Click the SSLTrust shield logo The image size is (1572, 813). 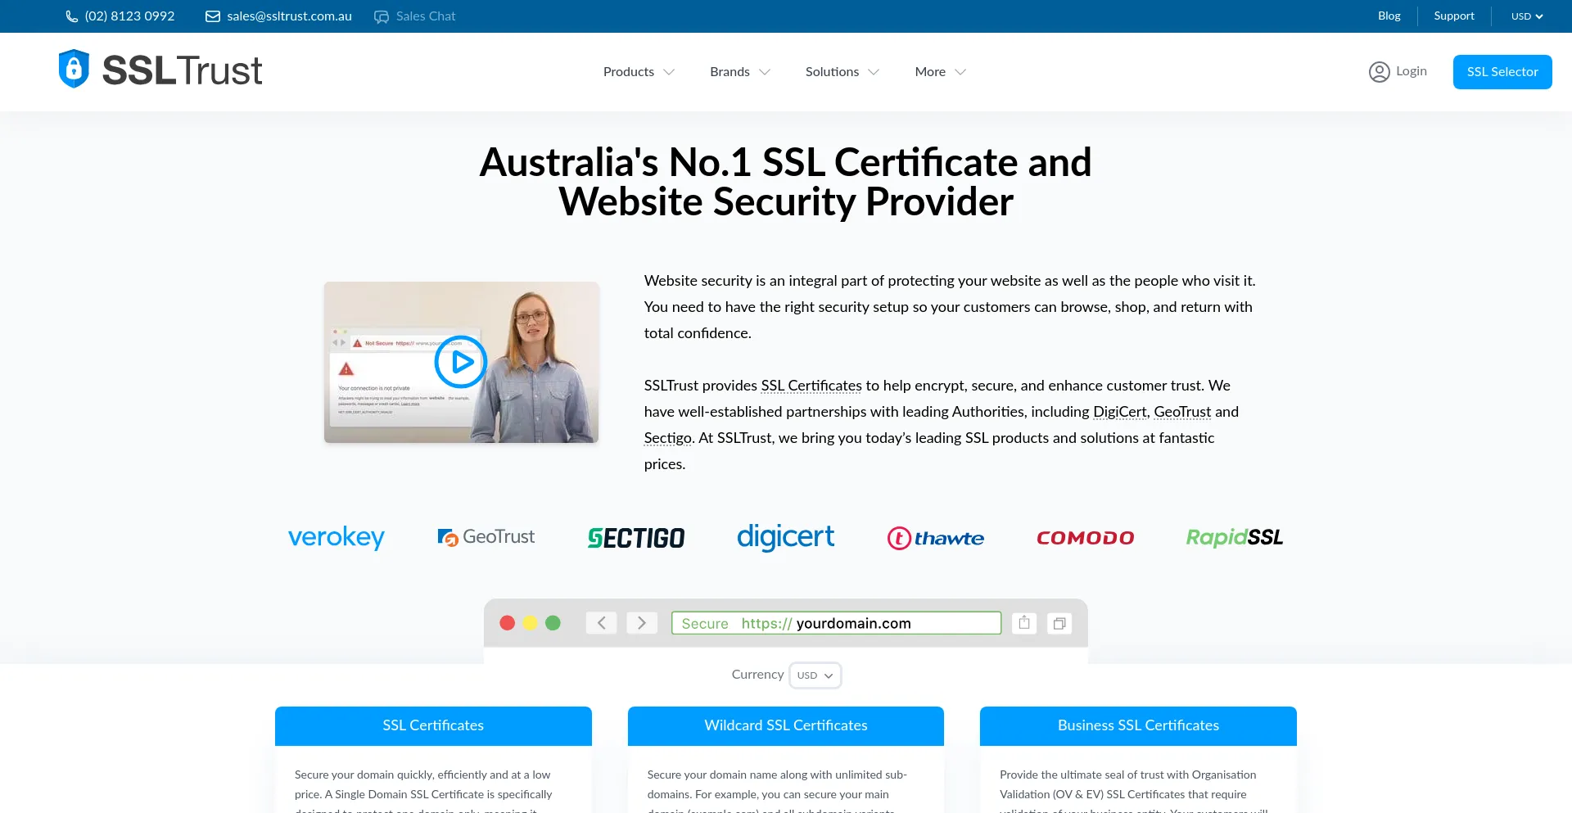pos(74,69)
